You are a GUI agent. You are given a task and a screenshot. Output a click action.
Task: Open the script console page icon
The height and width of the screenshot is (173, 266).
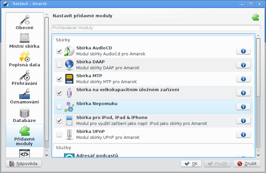(25, 153)
